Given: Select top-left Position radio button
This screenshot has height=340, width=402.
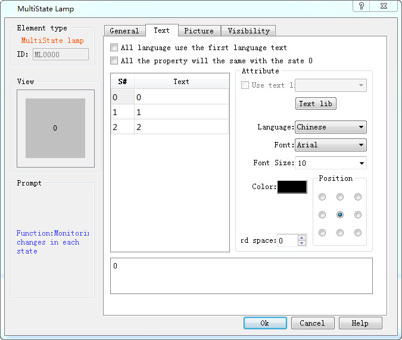Looking at the screenshot, I should [322, 197].
